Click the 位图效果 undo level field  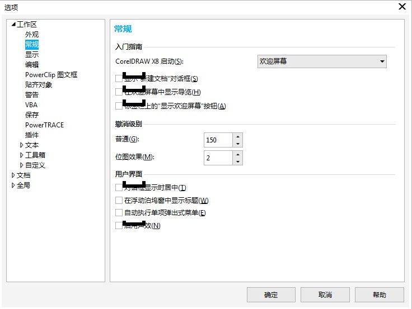[218, 158]
